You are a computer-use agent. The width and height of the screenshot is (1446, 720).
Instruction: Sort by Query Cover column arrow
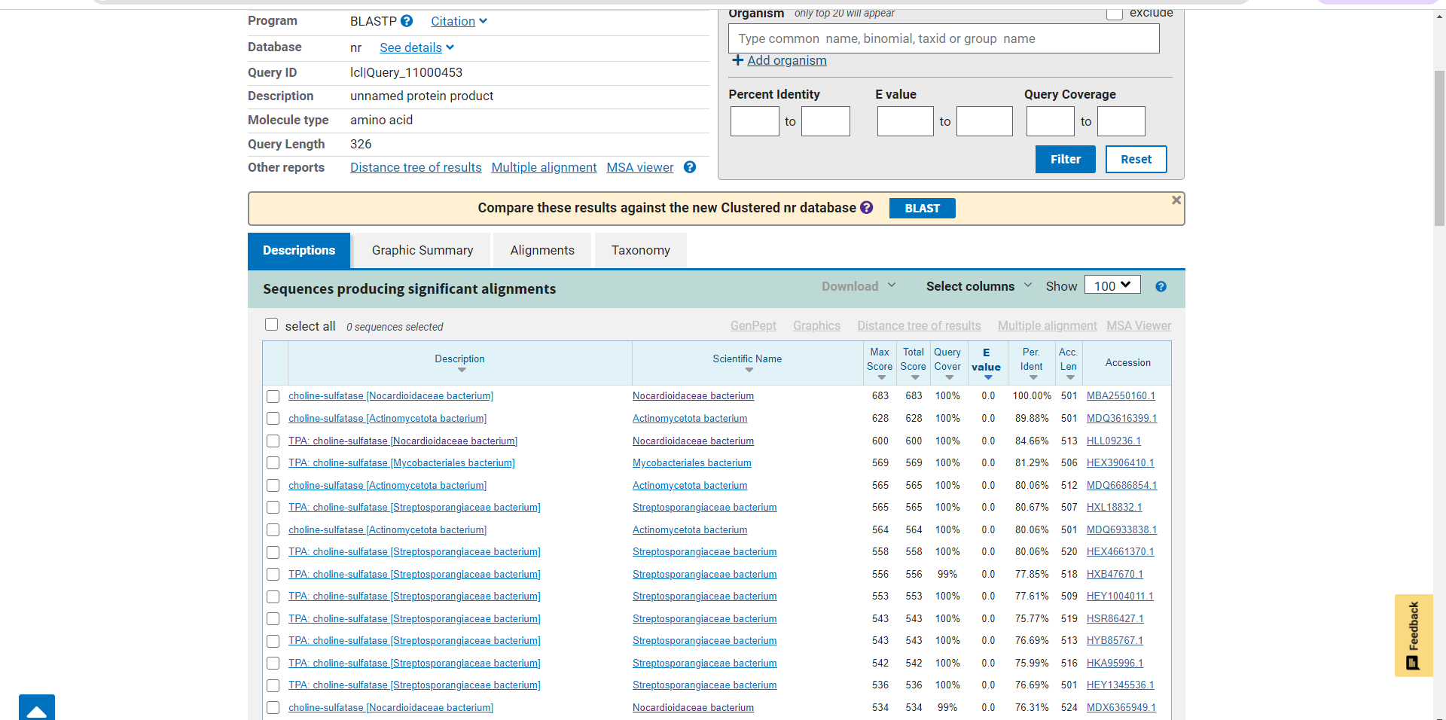[949, 377]
